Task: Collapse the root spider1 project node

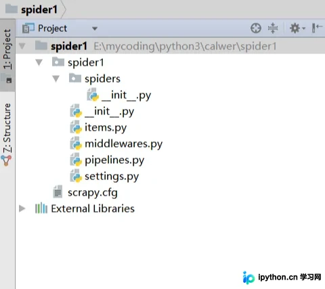Action: coord(22,46)
